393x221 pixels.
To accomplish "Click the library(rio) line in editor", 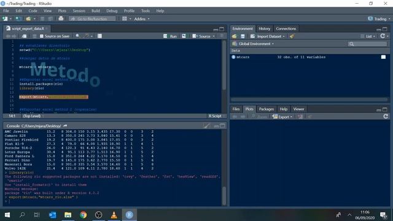I will pos(31,88).
